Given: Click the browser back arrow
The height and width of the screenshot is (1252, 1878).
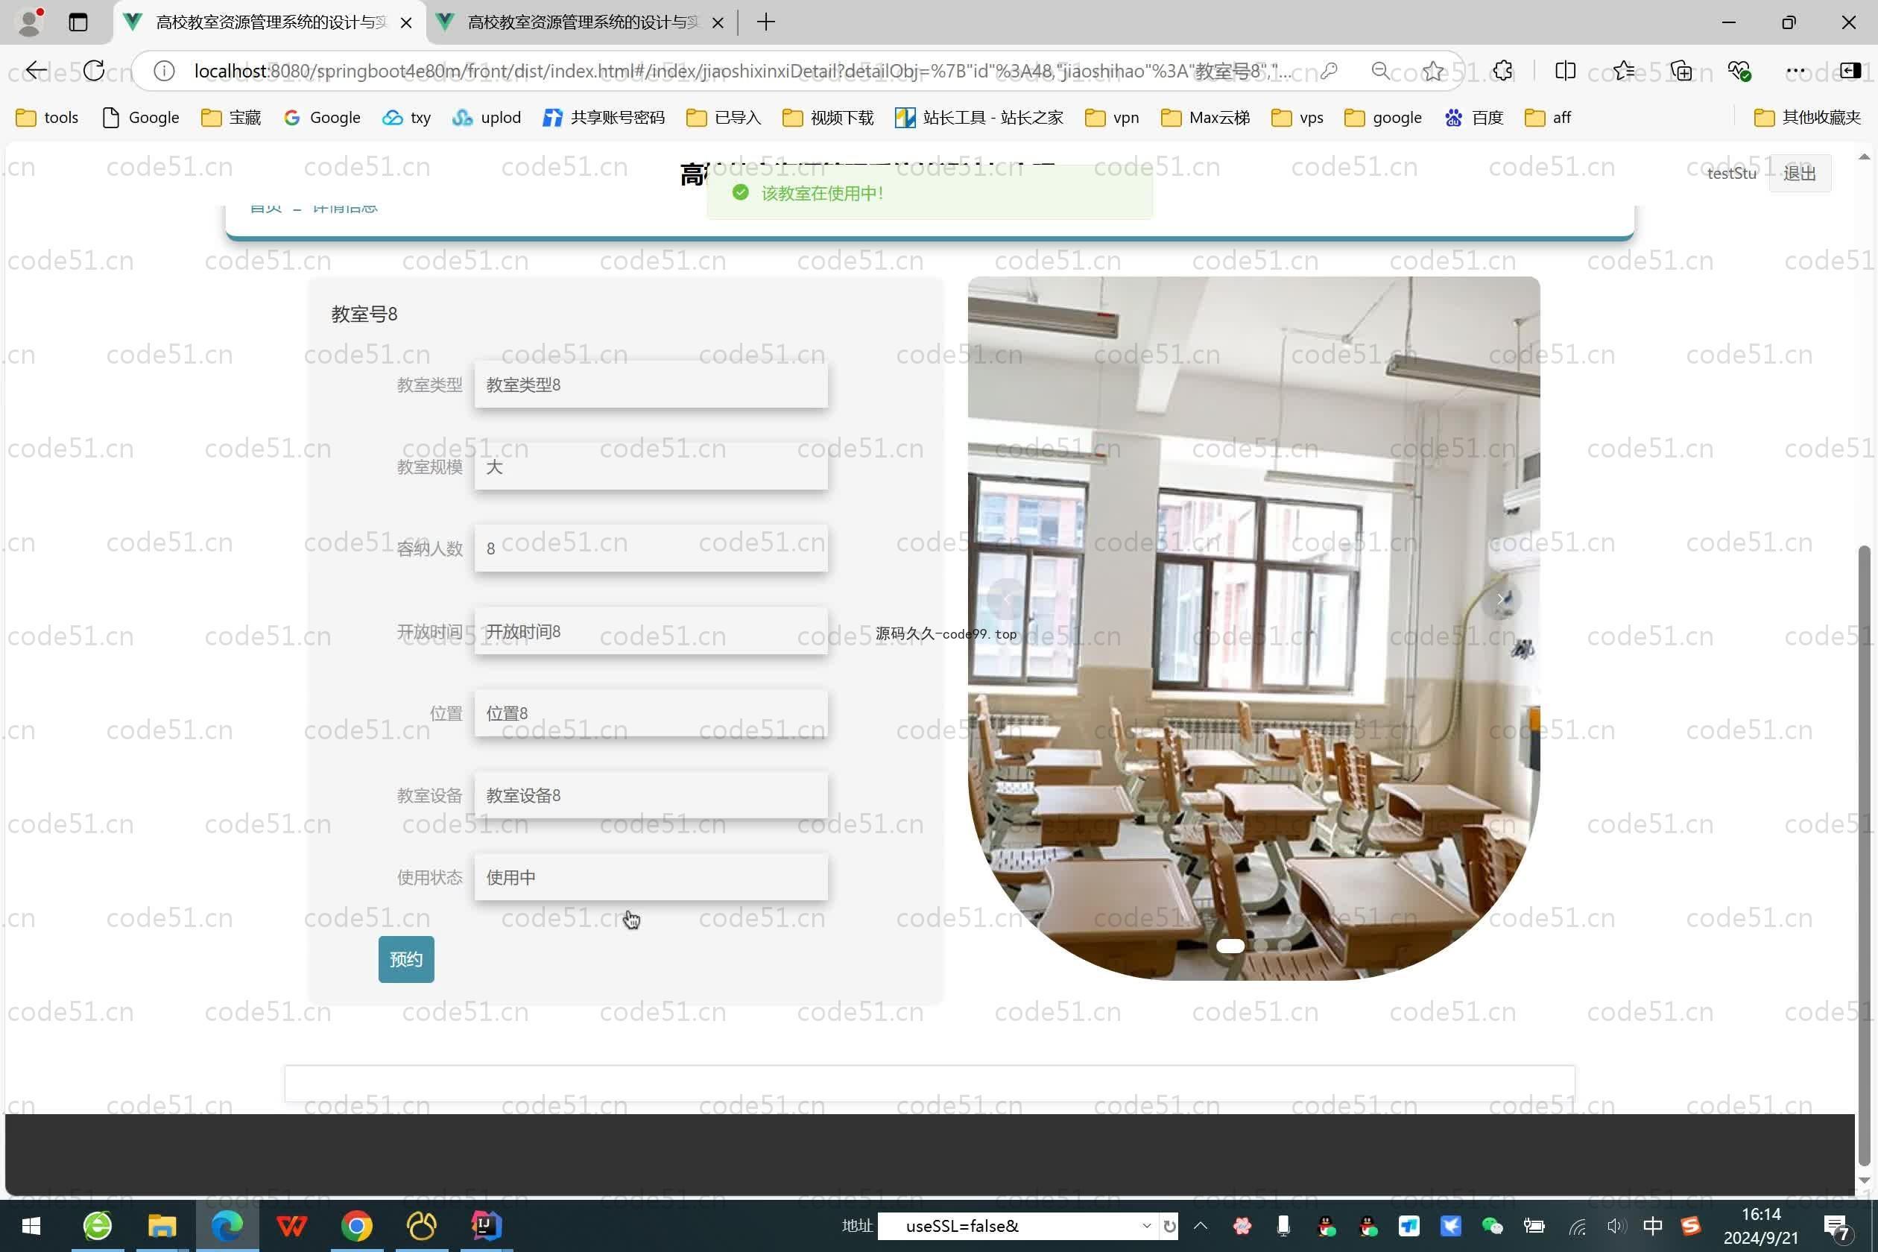Looking at the screenshot, I should point(36,71).
